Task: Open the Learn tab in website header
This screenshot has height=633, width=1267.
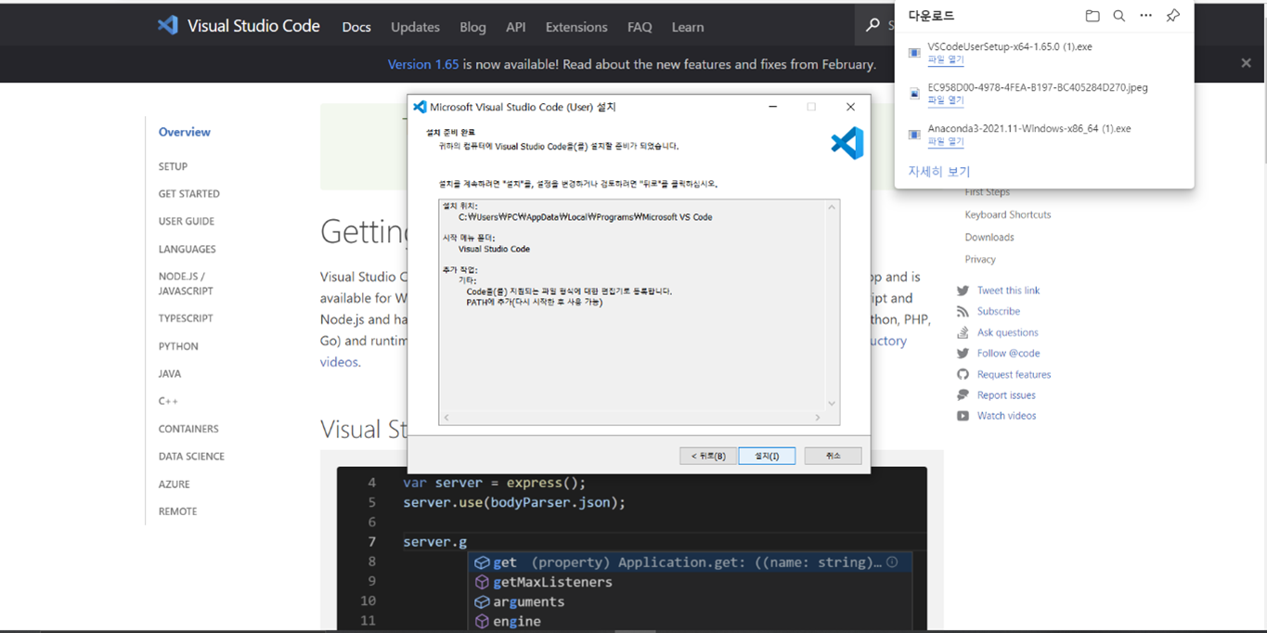Action: 688,27
